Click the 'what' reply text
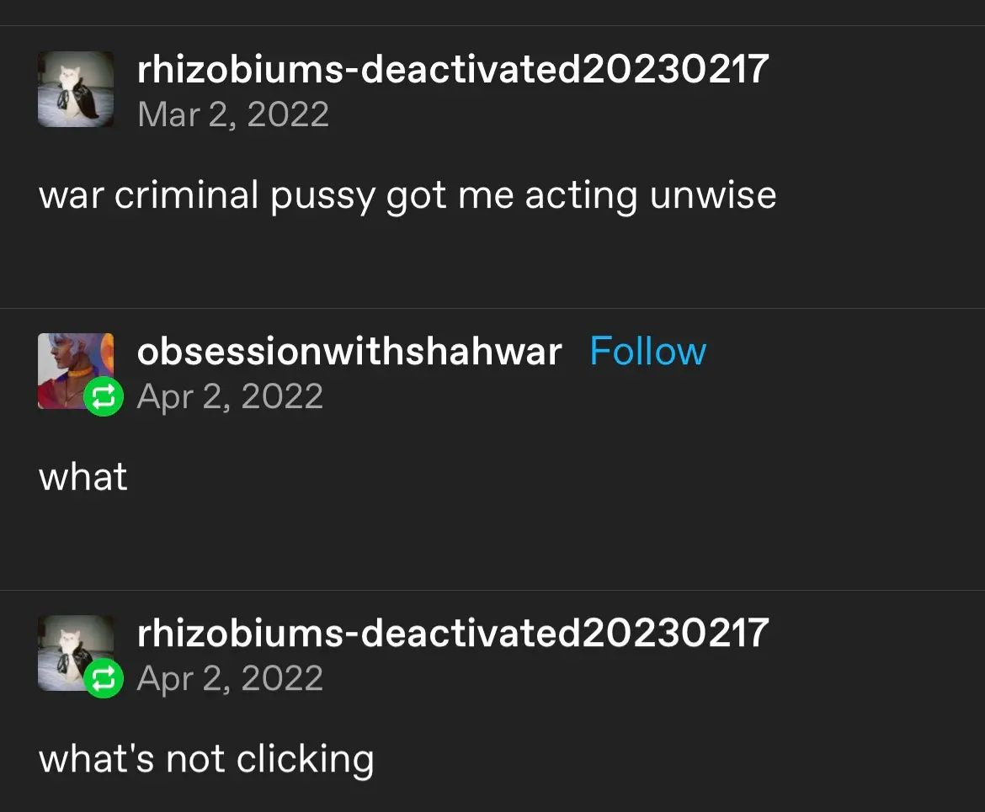The height and width of the screenshot is (812, 985). 83,476
